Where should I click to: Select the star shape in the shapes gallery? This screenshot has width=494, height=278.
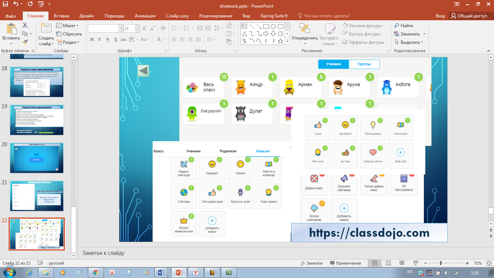(x=280, y=41)
